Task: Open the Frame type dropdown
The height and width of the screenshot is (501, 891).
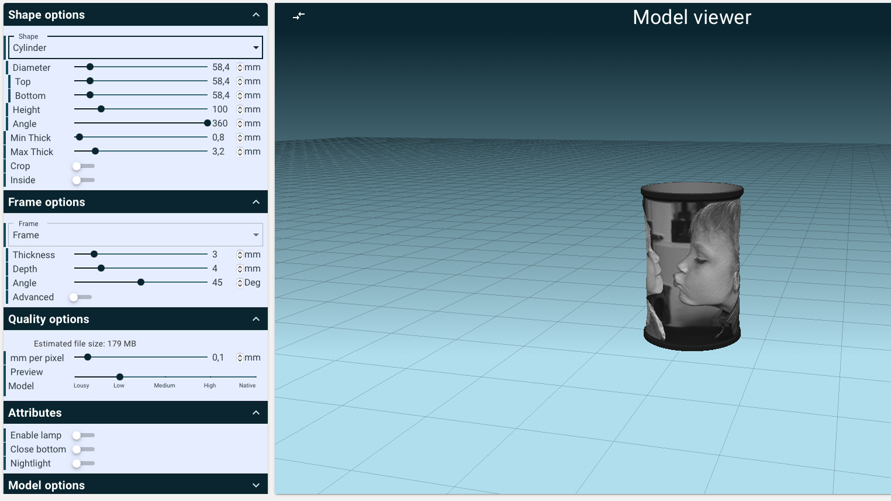Action: click(x=136, y=235)
